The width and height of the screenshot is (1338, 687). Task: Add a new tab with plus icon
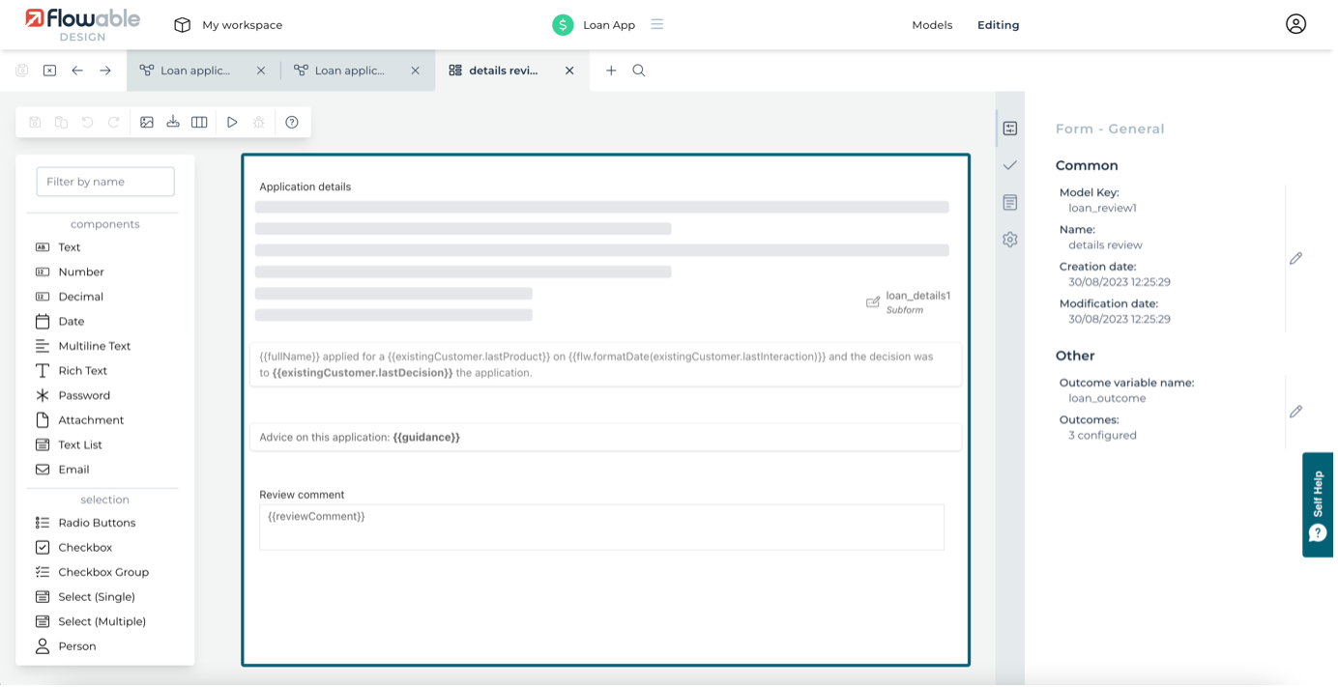[x=611, y=71]
